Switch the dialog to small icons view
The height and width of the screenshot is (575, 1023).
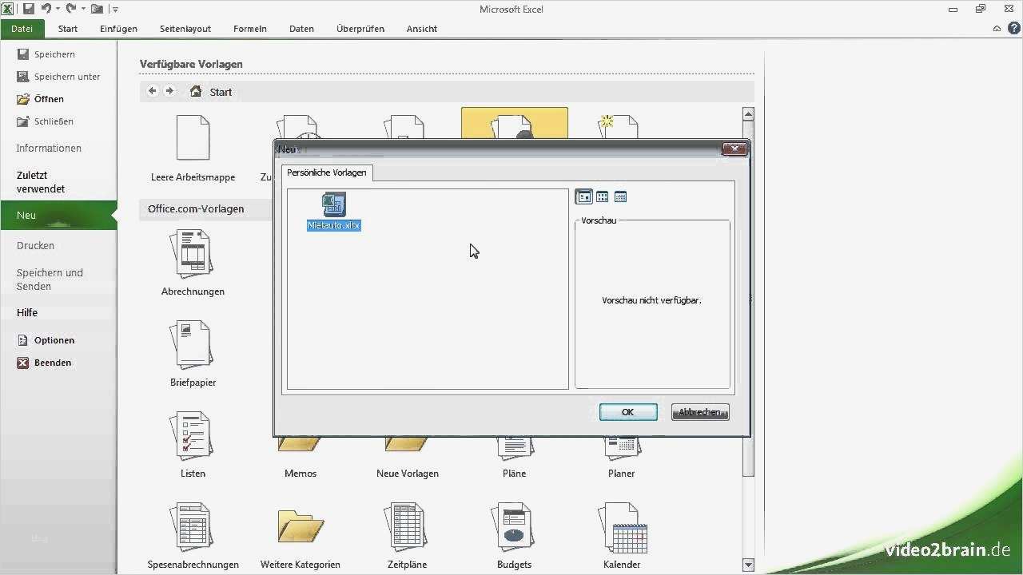tap(602, 196)
